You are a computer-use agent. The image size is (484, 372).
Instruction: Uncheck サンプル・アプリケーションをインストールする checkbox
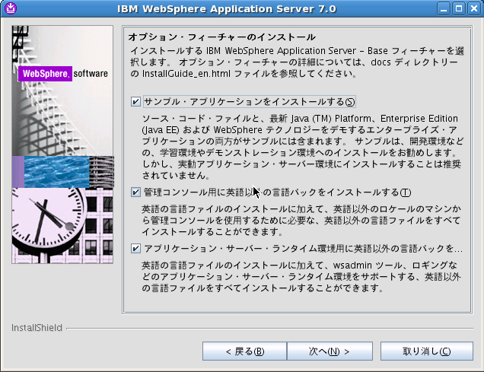[x=135, y=101]
